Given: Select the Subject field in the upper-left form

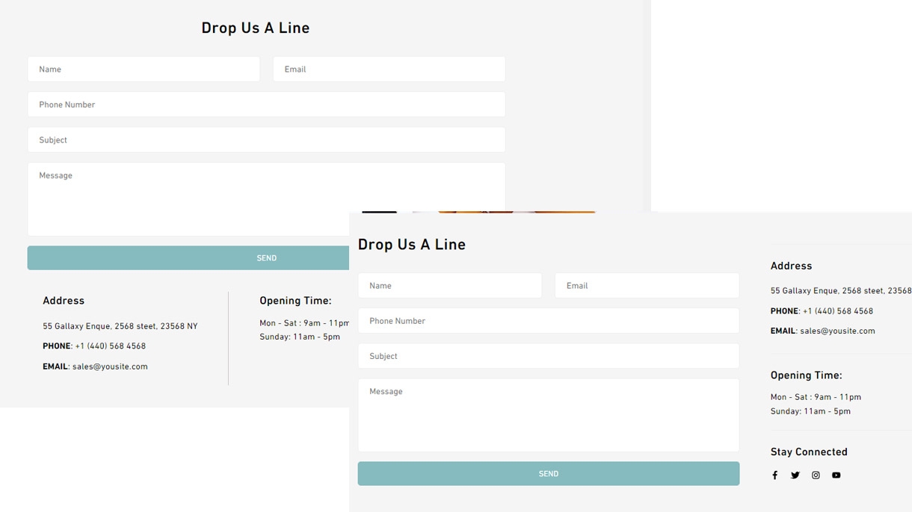Looking at the screenshot, I should [266, 140].
